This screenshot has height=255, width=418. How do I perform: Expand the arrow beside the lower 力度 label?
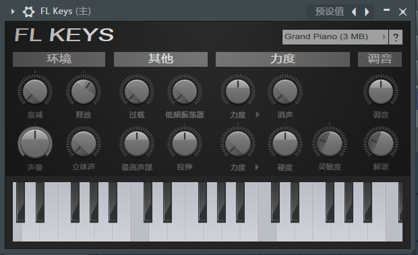[x=257, y=167]
